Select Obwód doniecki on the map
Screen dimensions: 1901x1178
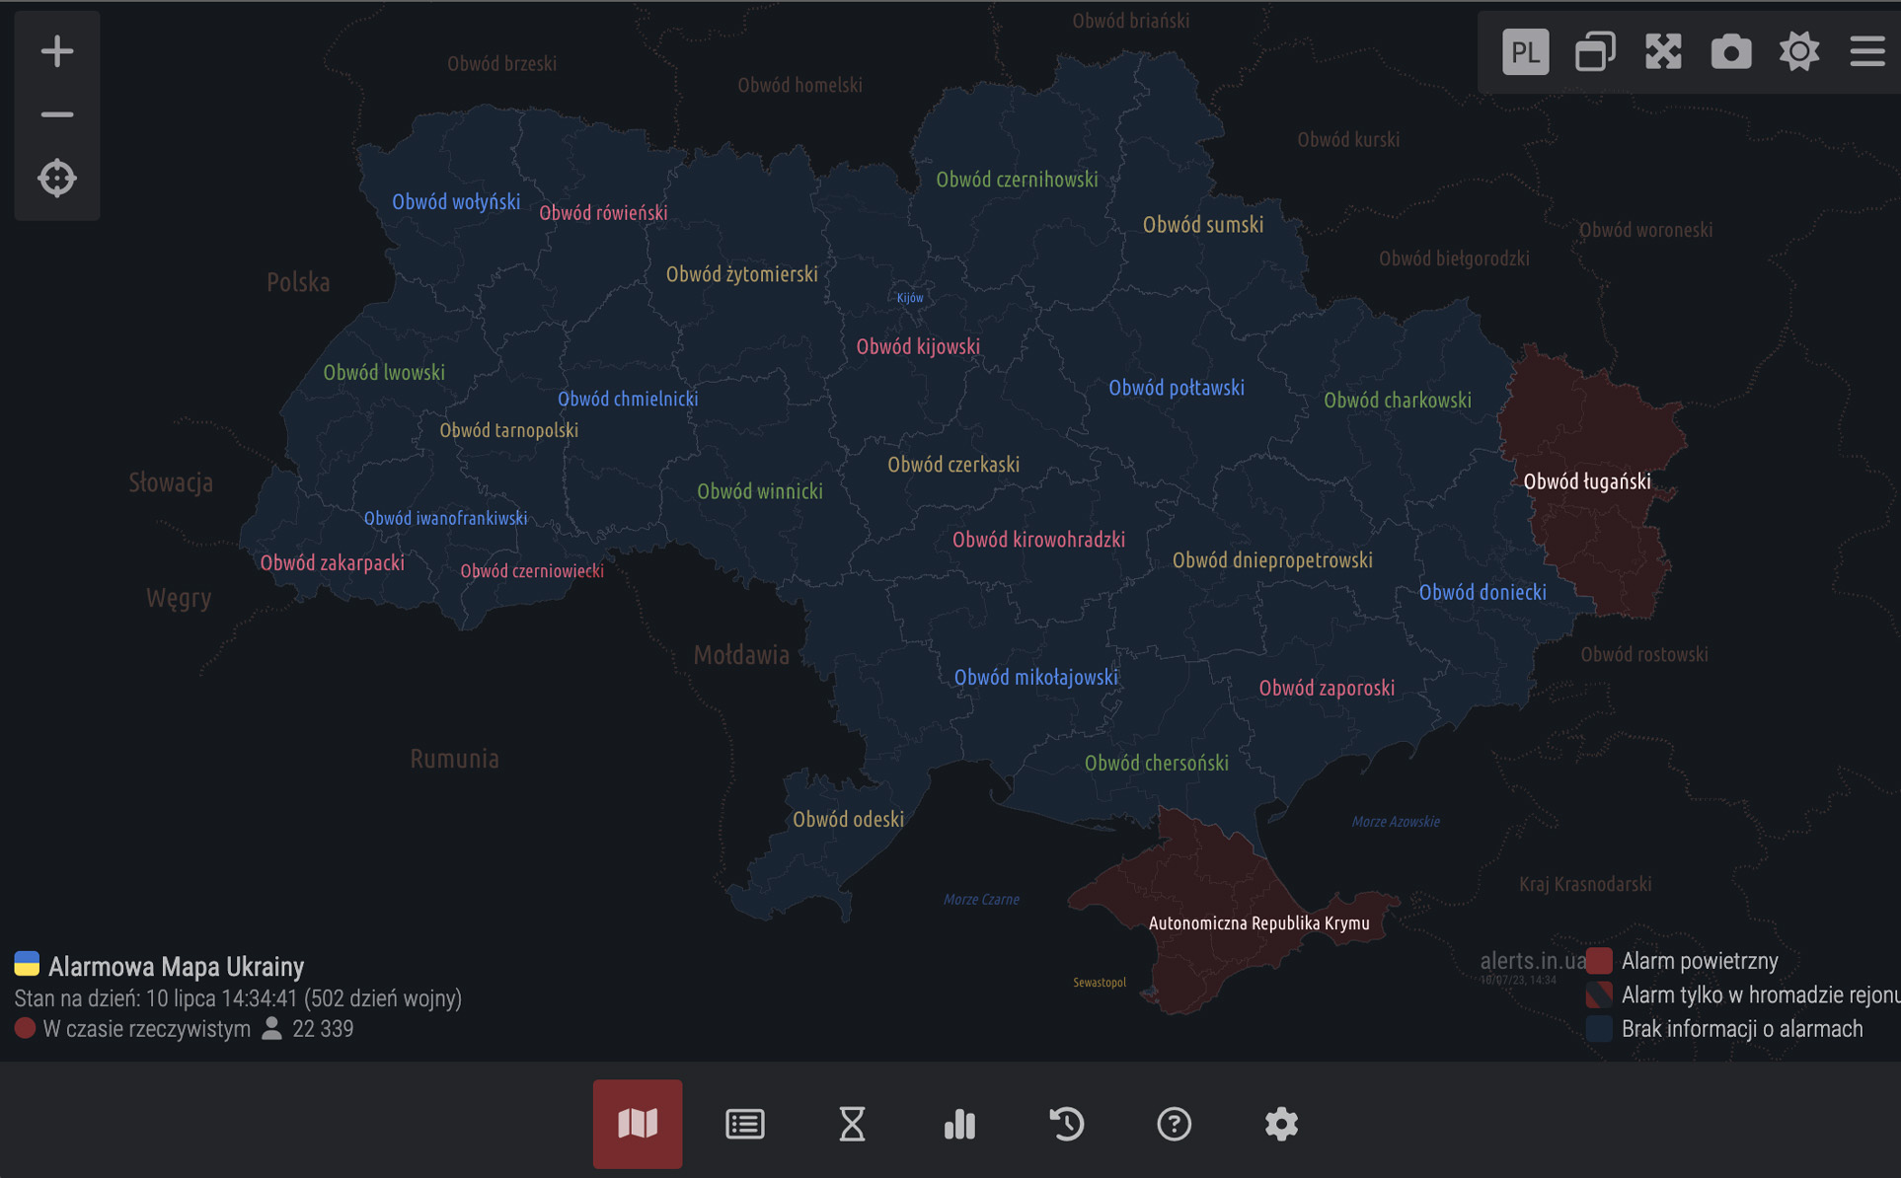(1483, 592)
